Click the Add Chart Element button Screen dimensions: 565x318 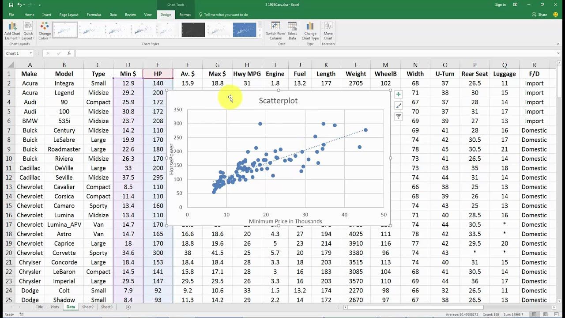coord(12,30)
